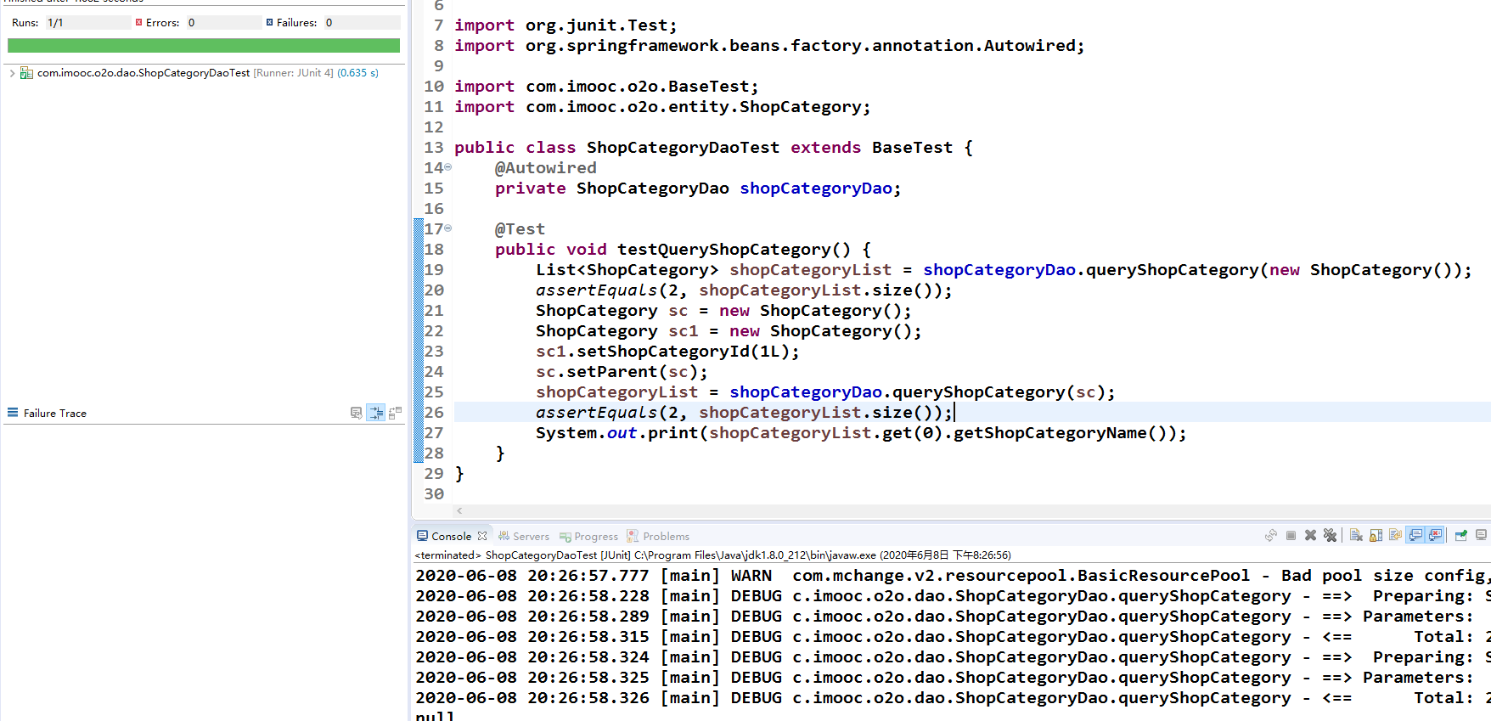Click editor horizontal scrollbar left arrow
The width and height of the screenshot is (1491, 721).
click(459, 511)
